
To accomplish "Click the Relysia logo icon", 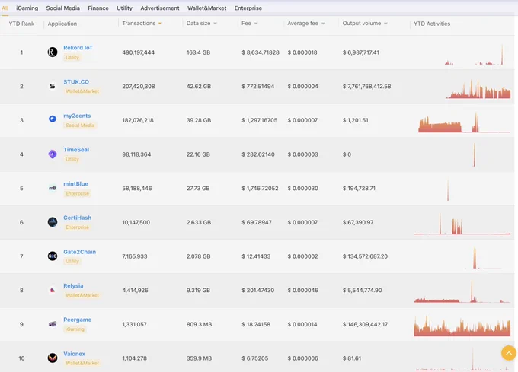I will click(53, 290).
